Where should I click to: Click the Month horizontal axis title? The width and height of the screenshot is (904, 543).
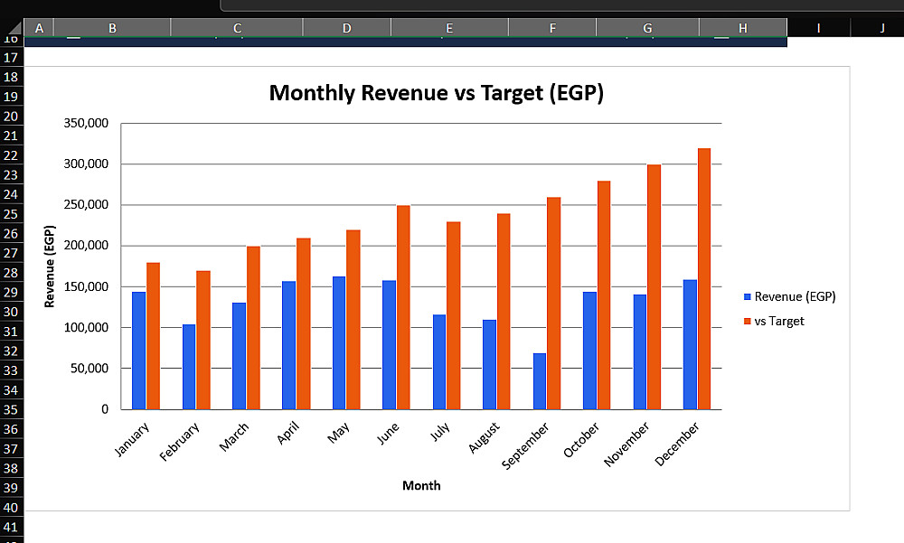click(421, 485)
